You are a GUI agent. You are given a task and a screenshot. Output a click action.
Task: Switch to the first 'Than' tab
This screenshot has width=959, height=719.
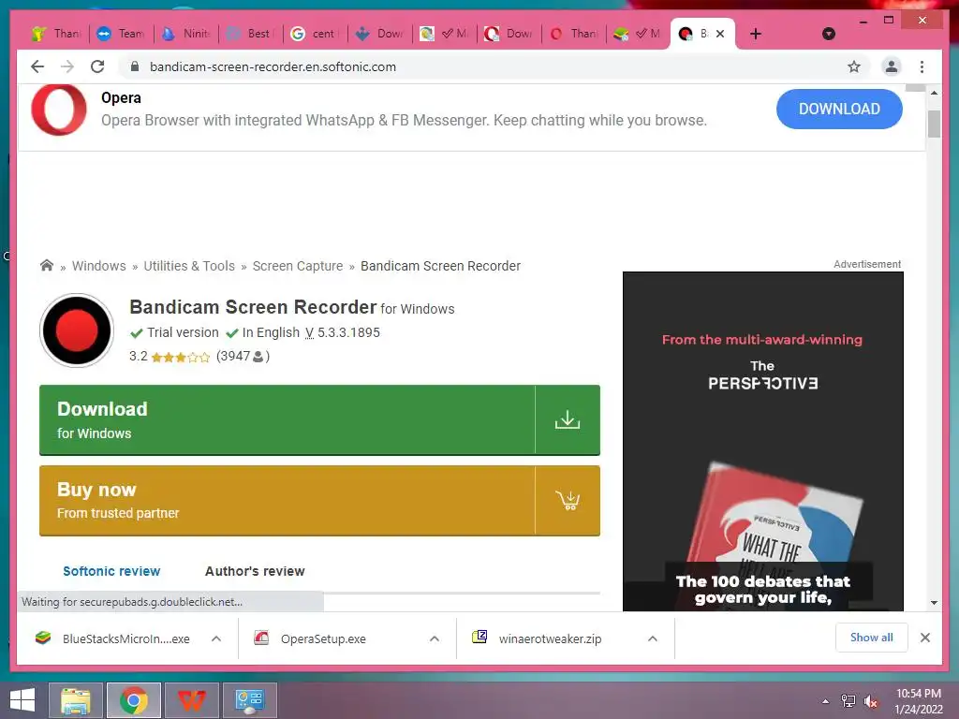[56, 34]
